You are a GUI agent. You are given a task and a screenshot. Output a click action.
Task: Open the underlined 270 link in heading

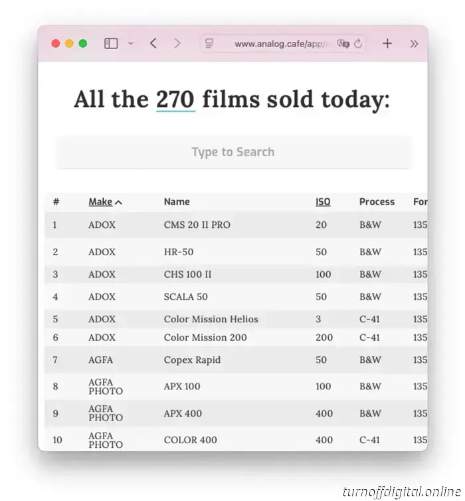[175, 100]
